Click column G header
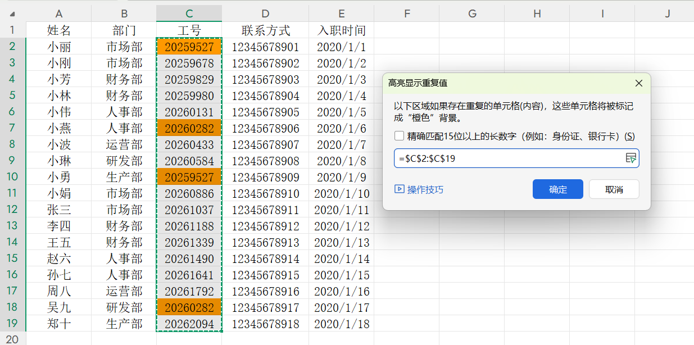 click(x=471, y=13)
